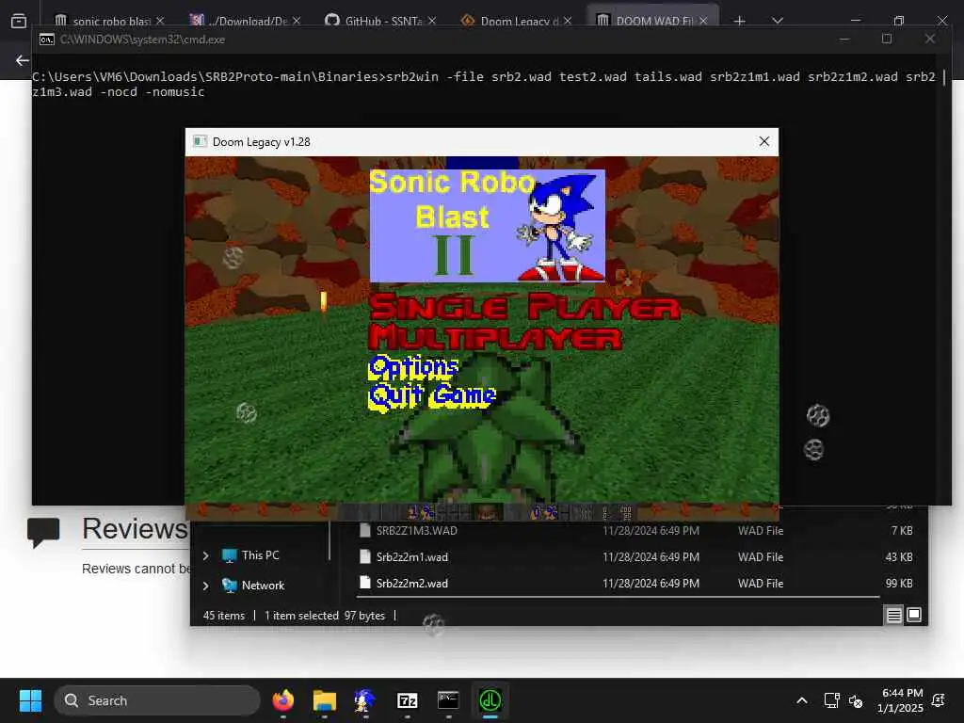Screen dimensions: 964x723
Task: Open the browser tab list dropdown
Action: 778,21
